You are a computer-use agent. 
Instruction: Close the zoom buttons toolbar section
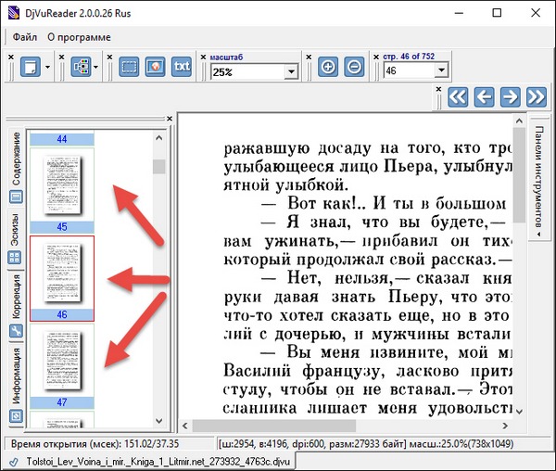[309, 57]
